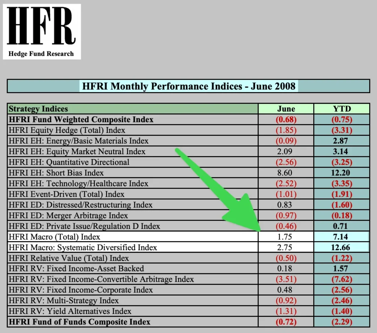
Task: Select June value (0.68) for Fund Weighted Composite
Action: (x=286, y=120)
